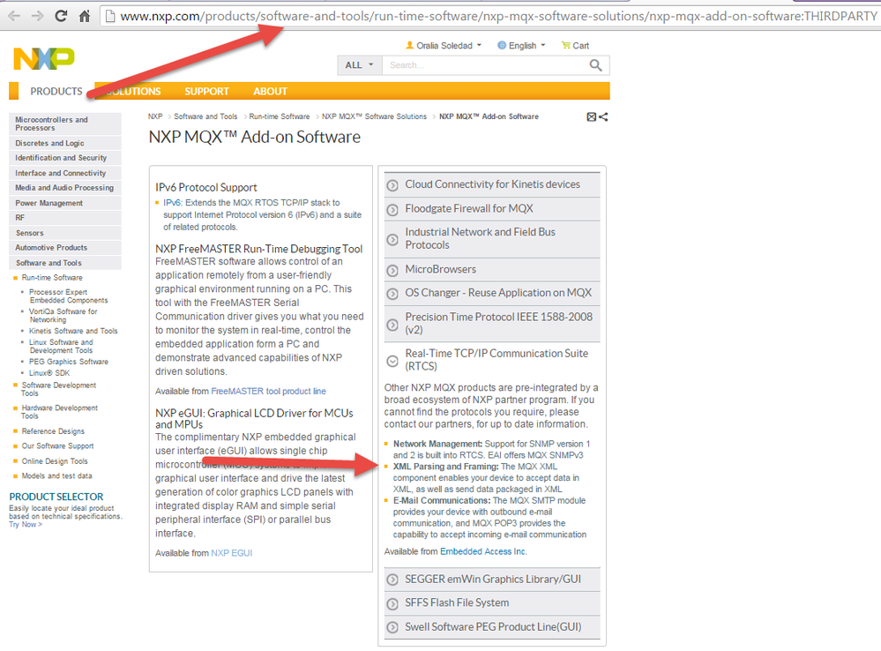The width and height of the screenshot is (881, 651).
Task: Select RF sidebar item
Action: tap(65, 218)
